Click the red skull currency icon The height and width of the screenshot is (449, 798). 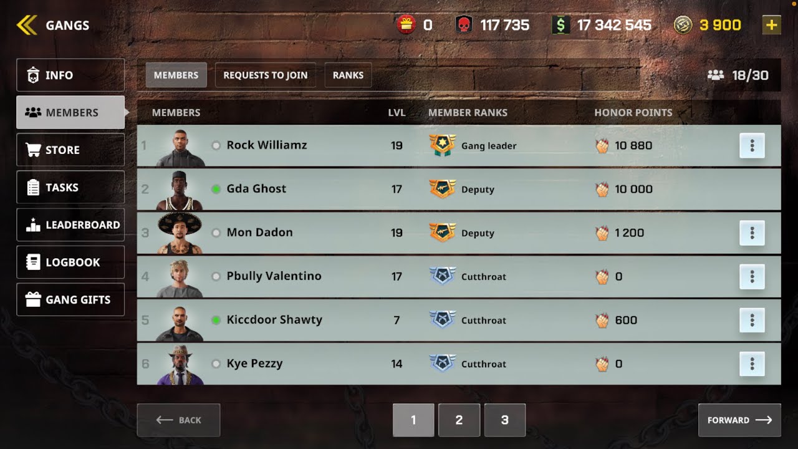464,25
